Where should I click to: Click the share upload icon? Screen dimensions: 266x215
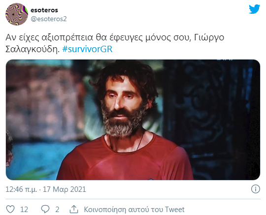click(x=74, y=209)
